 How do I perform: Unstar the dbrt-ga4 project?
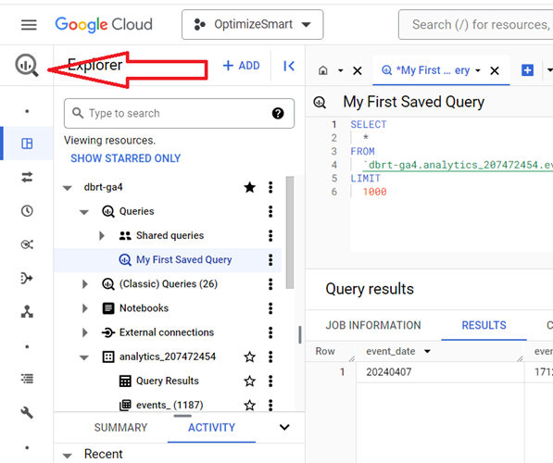click(250, 187)
